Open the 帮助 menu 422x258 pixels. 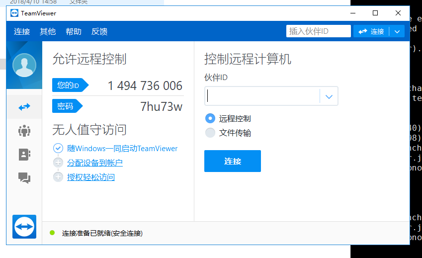point(74,31)
